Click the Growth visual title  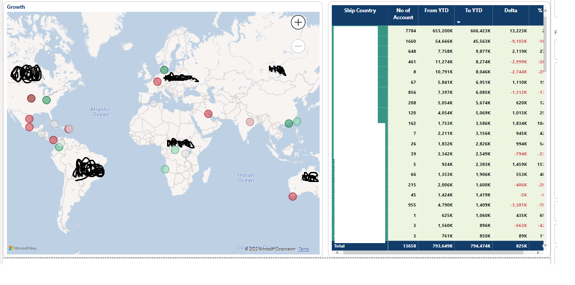coord(16,7)
